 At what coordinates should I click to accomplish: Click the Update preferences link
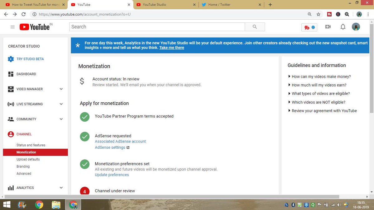[112, 175]
